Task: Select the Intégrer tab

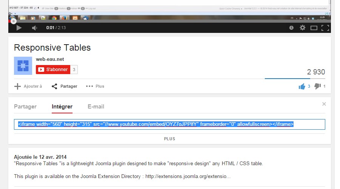Action: click(62, 107)
